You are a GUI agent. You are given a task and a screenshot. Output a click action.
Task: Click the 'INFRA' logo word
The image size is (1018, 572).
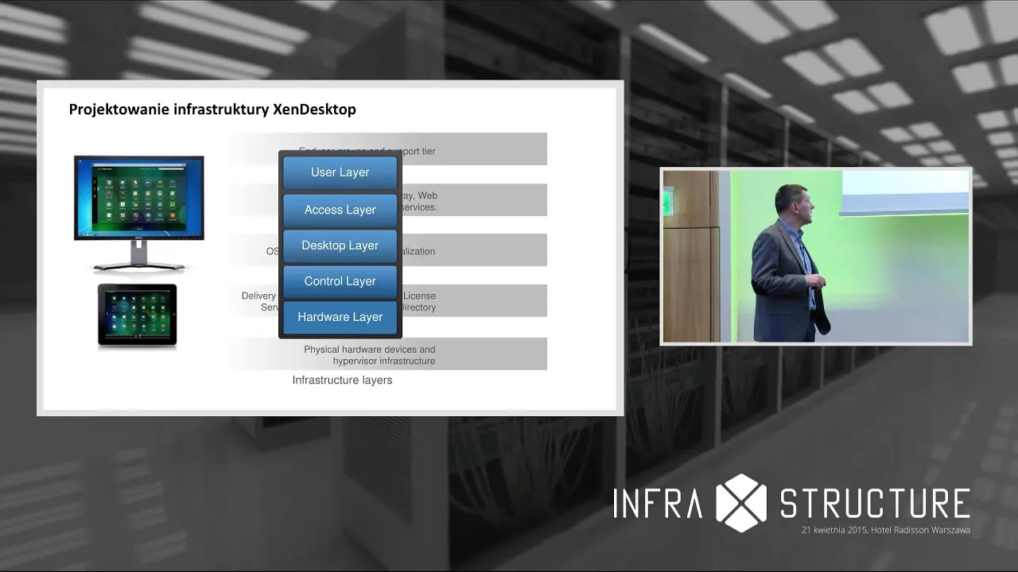pyautogui.click(x=659, y=504)
